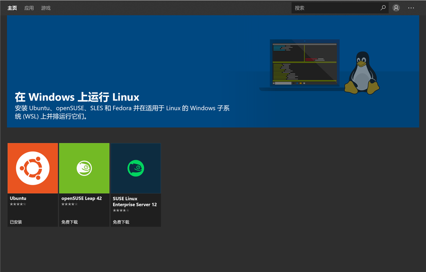
Task: Click the Tux penguin in banner
Action: click(x=362, y=73)
